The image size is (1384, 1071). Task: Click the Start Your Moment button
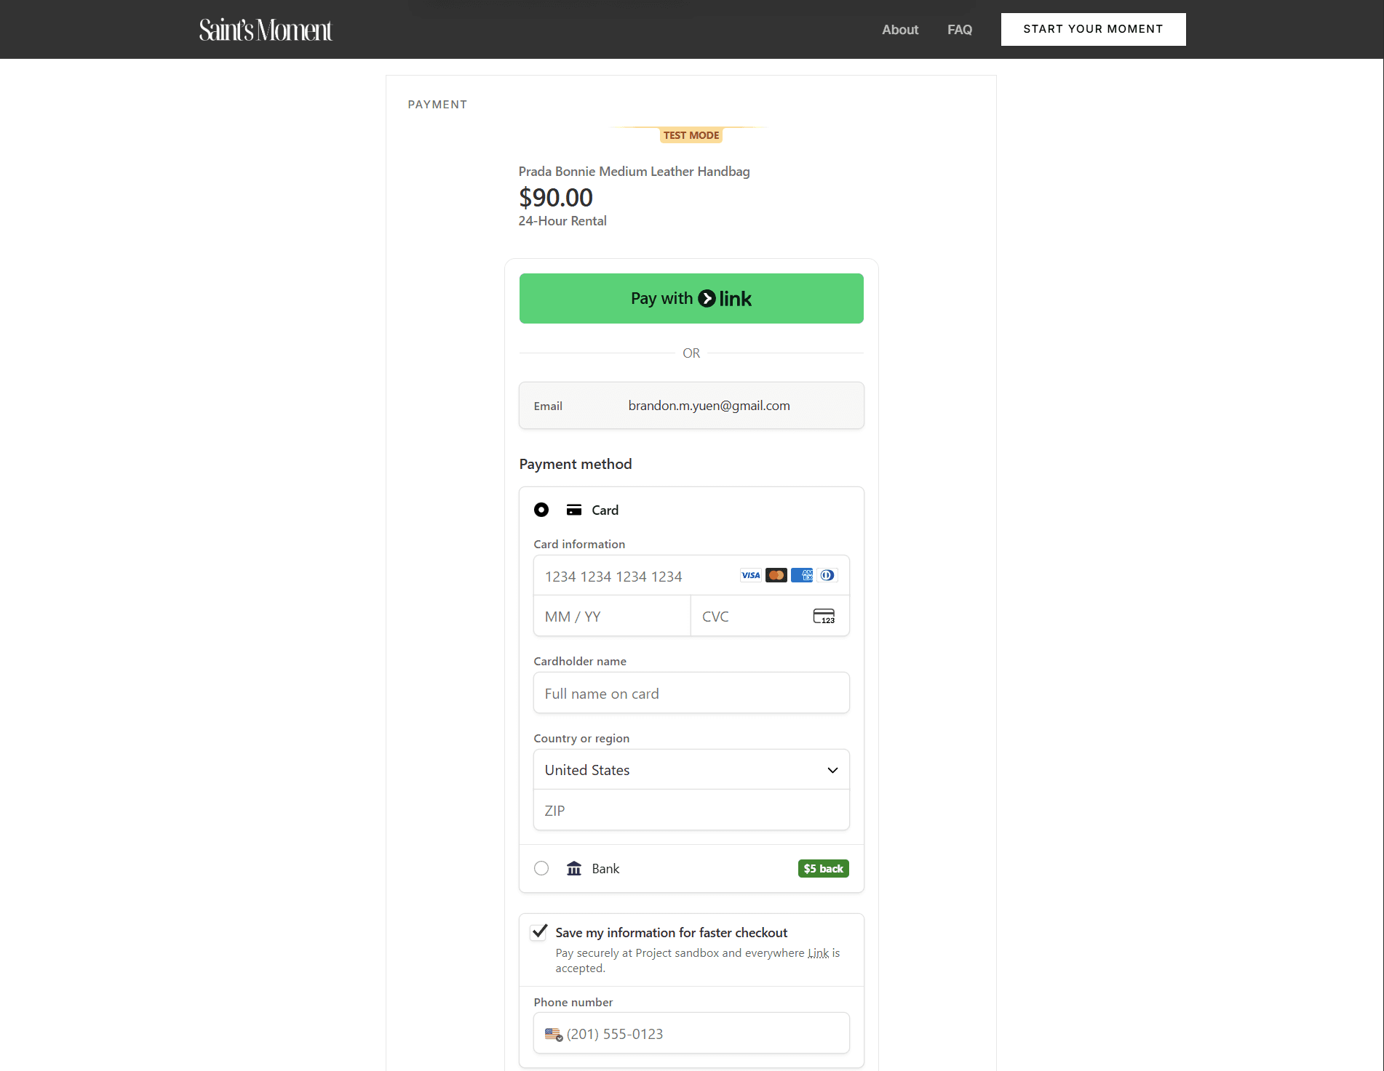click(x=1093, y=29)
